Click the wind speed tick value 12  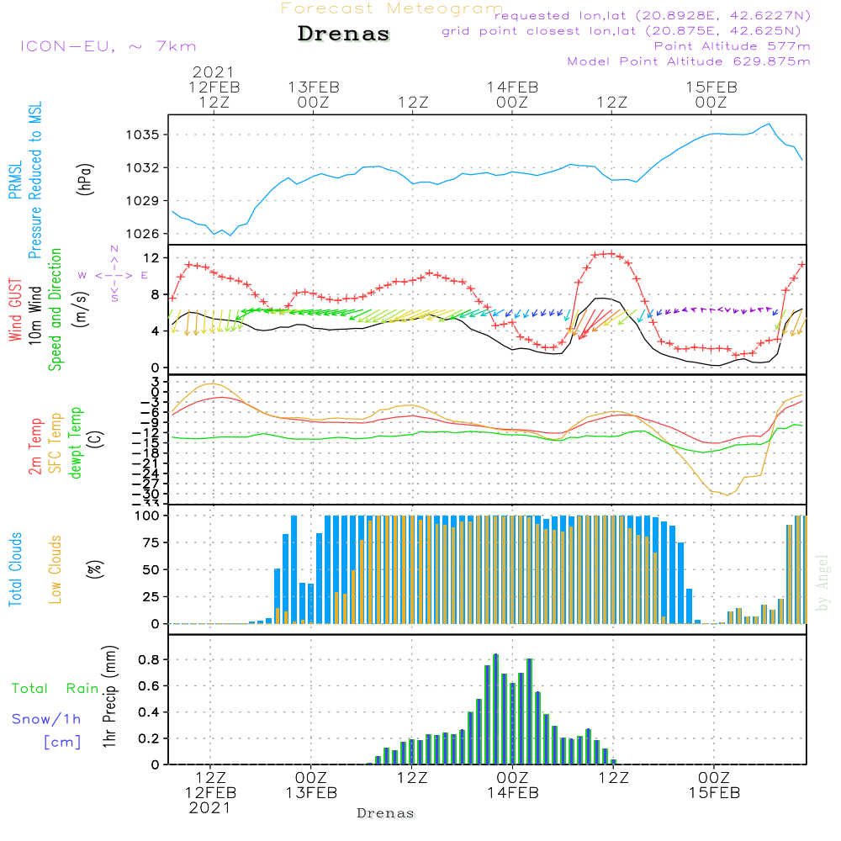(151, 258)
